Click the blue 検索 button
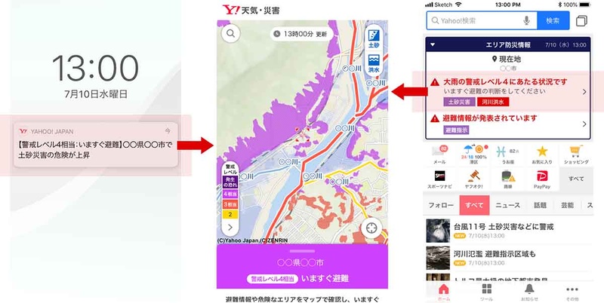The height and width of the screenshot is (303, 604). click(553, 20)
